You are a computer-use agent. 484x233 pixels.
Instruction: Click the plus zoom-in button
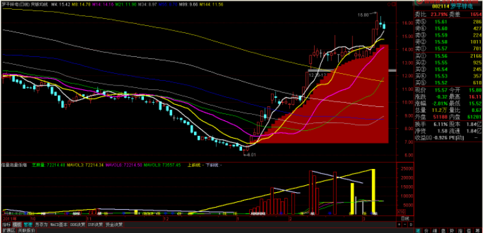pos(399,225)
